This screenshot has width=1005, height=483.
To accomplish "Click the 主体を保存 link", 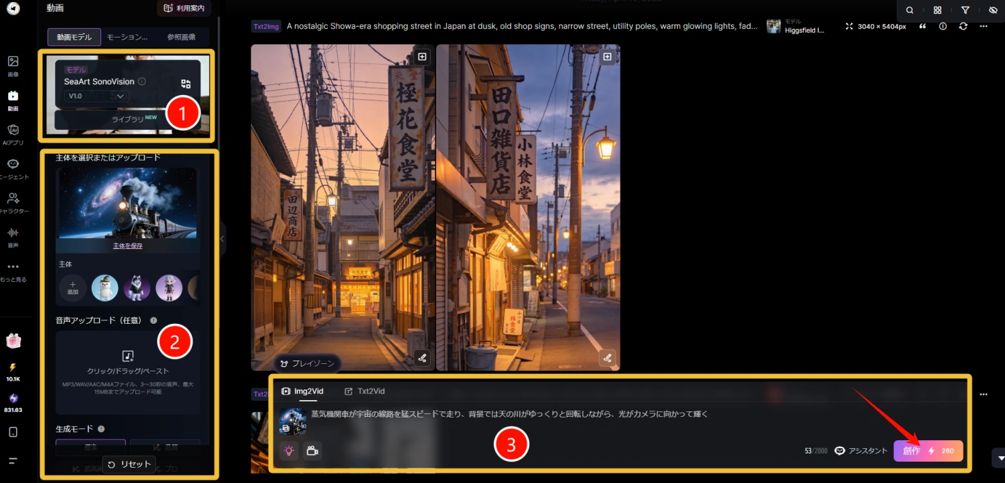I will point(128,246).
